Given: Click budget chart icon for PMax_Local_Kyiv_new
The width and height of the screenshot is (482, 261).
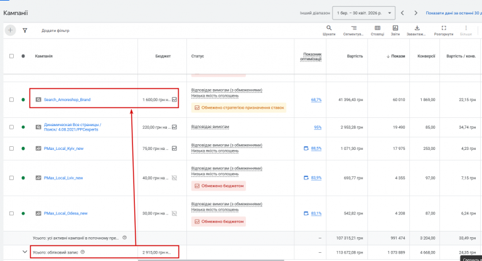Looking at the screenshot, I should pyautogui.click(x=174, y=149).
